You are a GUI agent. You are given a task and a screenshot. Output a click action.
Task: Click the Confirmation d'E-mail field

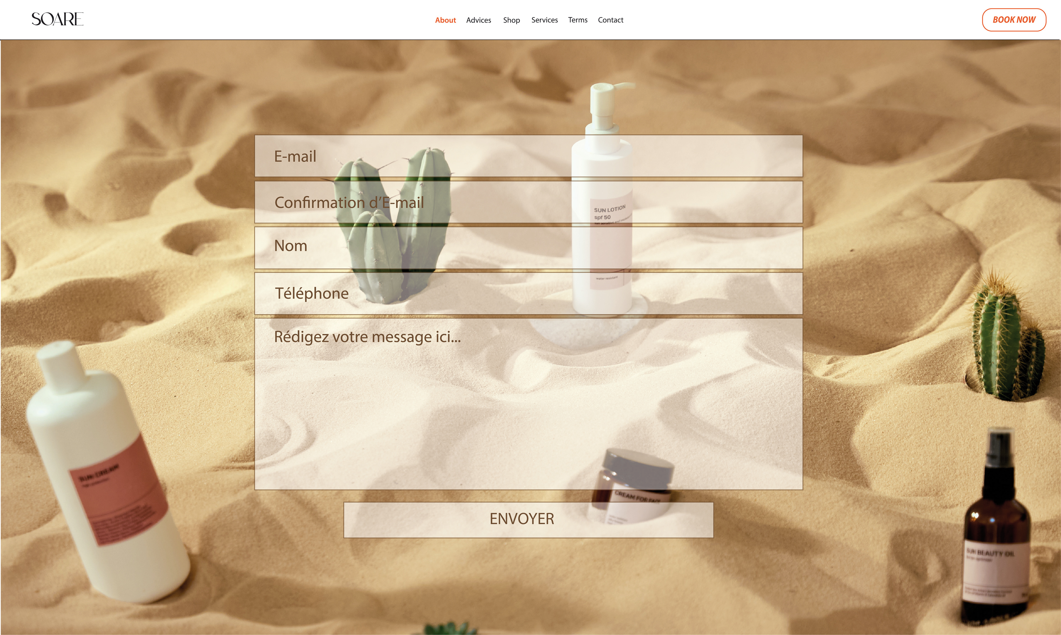click(528, 202)
